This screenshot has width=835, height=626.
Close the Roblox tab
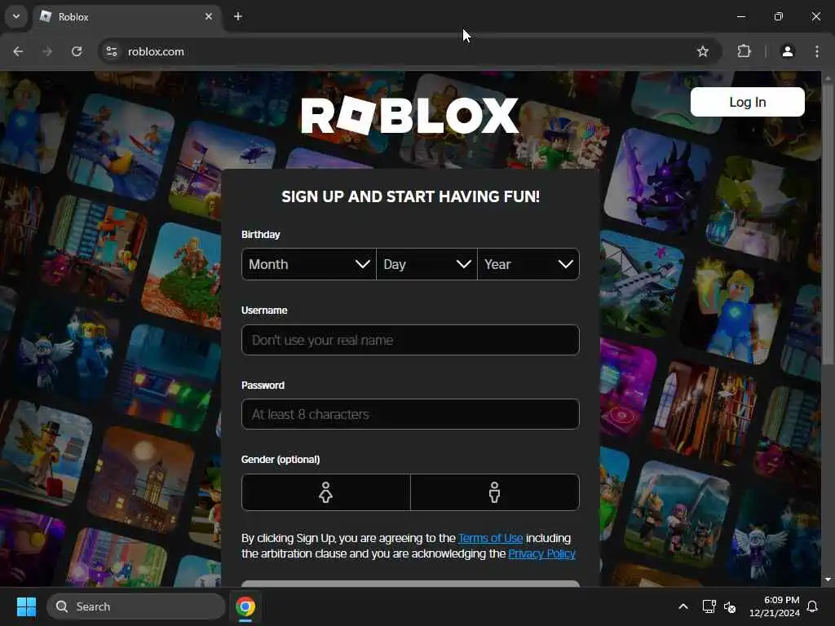209,16
